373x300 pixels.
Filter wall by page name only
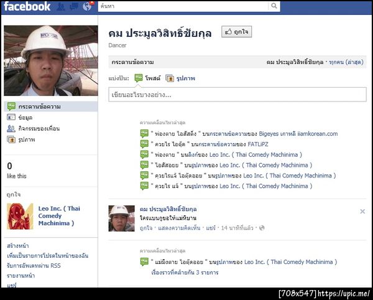tap(295, 62)
